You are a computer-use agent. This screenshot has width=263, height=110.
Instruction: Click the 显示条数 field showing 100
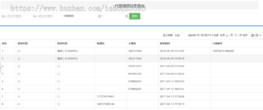(179, 35)
